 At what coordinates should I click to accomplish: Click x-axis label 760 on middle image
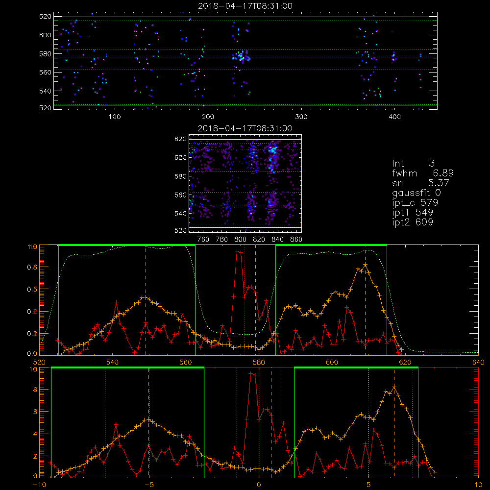click(203, 240)
